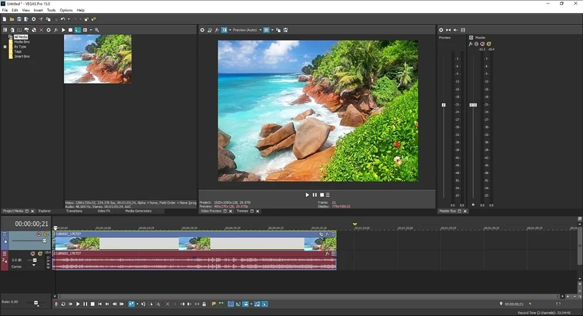Adjust the Preview fader in Master Bus
Image resolution: width=583 pixels, height=316 pixels.
(444, 105)
